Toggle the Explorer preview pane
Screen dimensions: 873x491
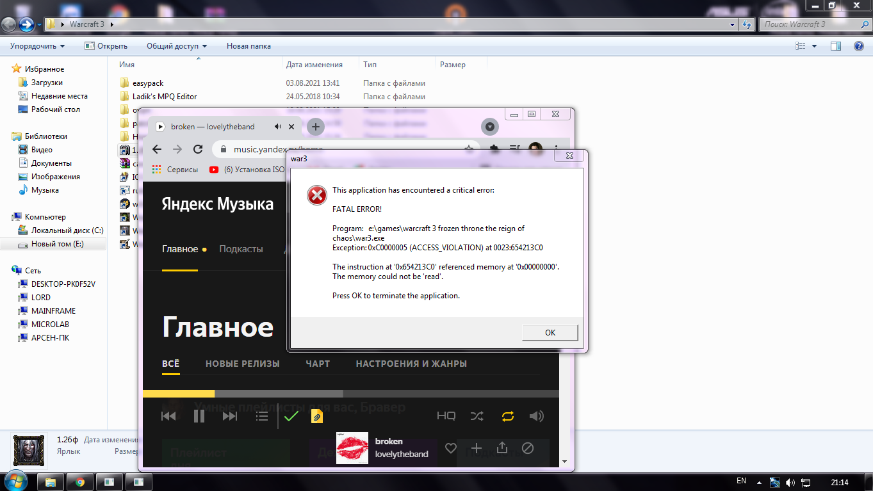(835, 46)
